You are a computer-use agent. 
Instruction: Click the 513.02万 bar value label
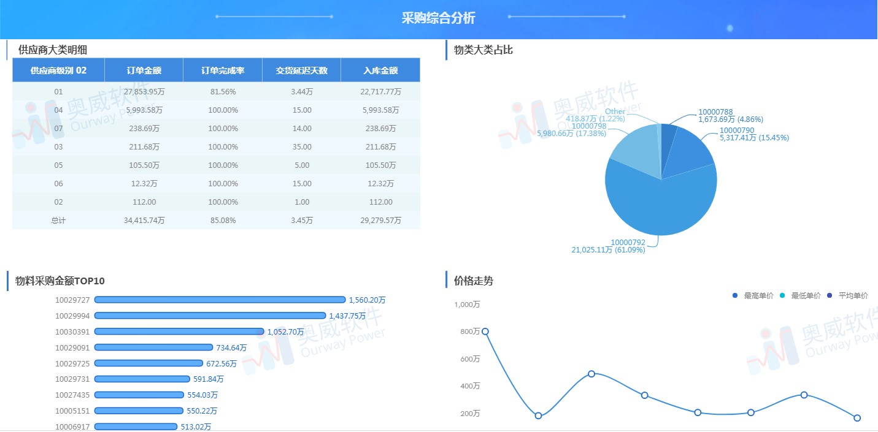(x=196, y=427)
